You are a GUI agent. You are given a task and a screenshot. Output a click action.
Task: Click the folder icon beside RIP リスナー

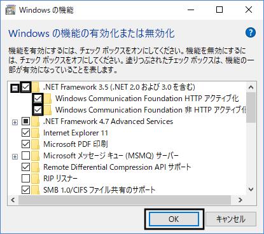[x=36, y=179]
